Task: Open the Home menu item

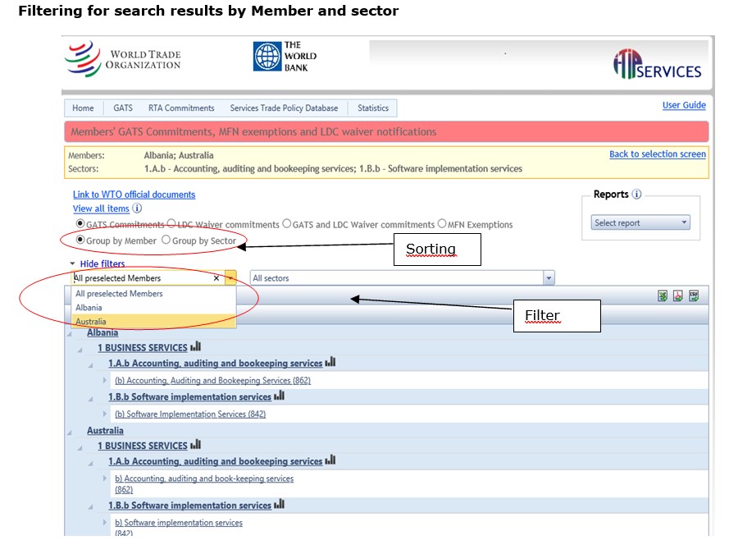Action: (83, 108)
